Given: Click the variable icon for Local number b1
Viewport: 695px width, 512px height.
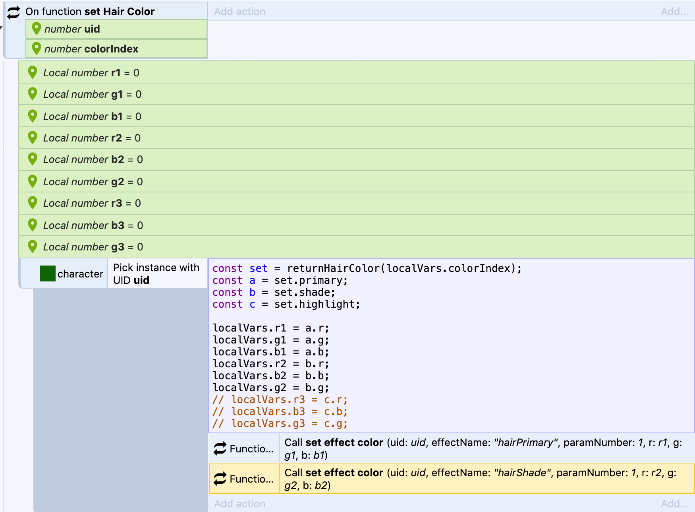Looking at the screenshot, I should coord(33,116).
